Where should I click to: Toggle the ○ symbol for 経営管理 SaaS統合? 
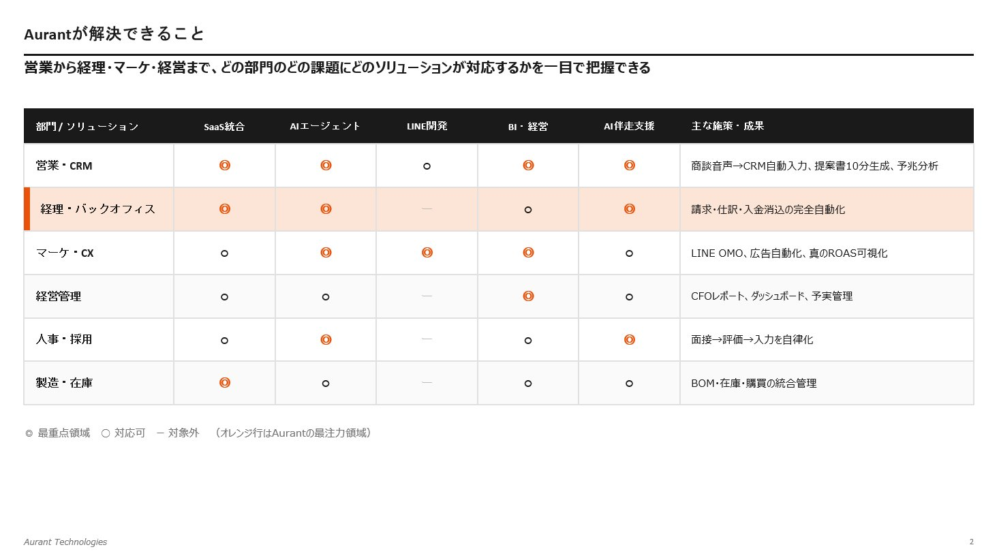pyautogui.click(x=224, y=296)
